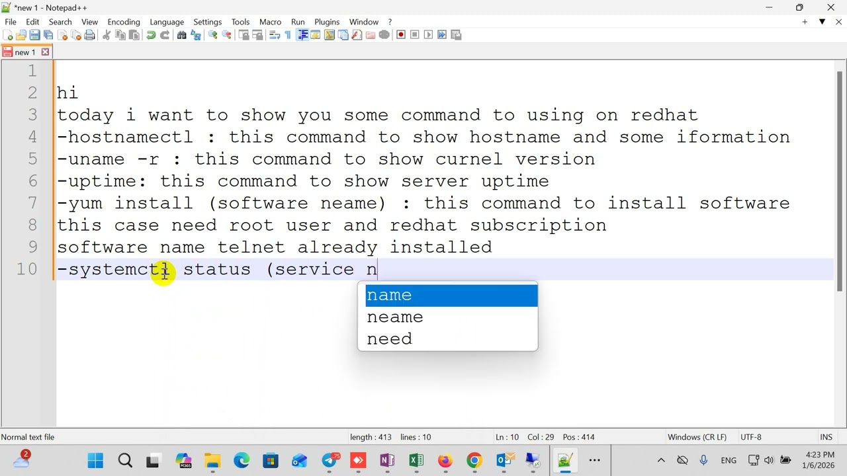847x476 pixels.
Task: Click the Close document toolbar icon
Action: [63, 35]
